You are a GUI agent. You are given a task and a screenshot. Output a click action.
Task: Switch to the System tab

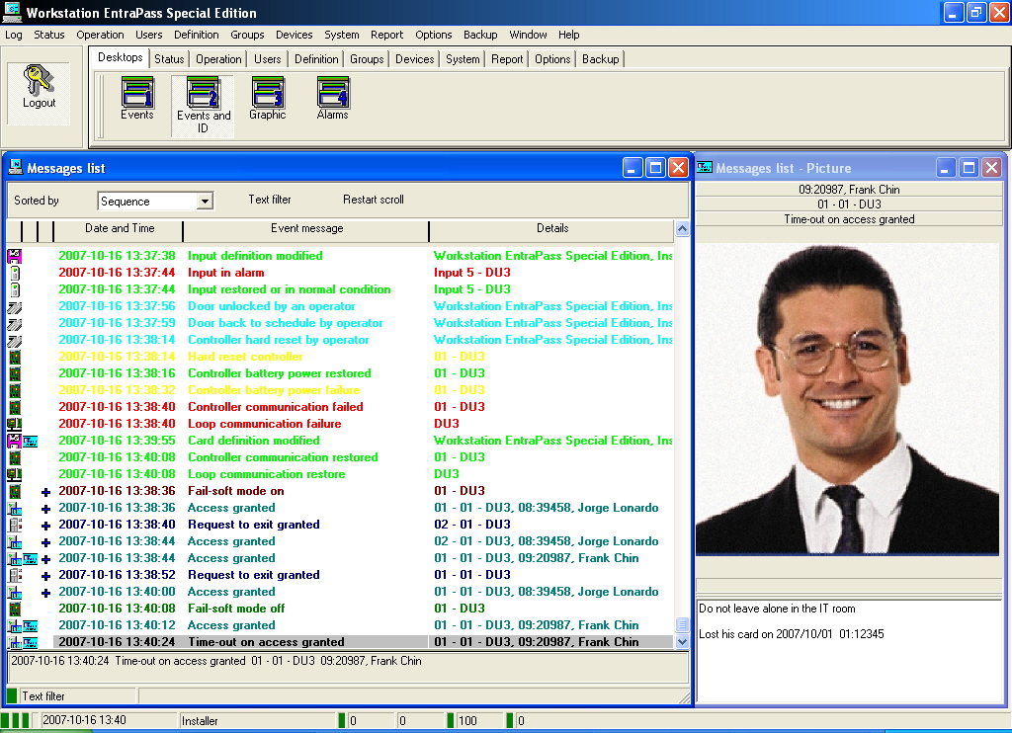coord(463,59)
